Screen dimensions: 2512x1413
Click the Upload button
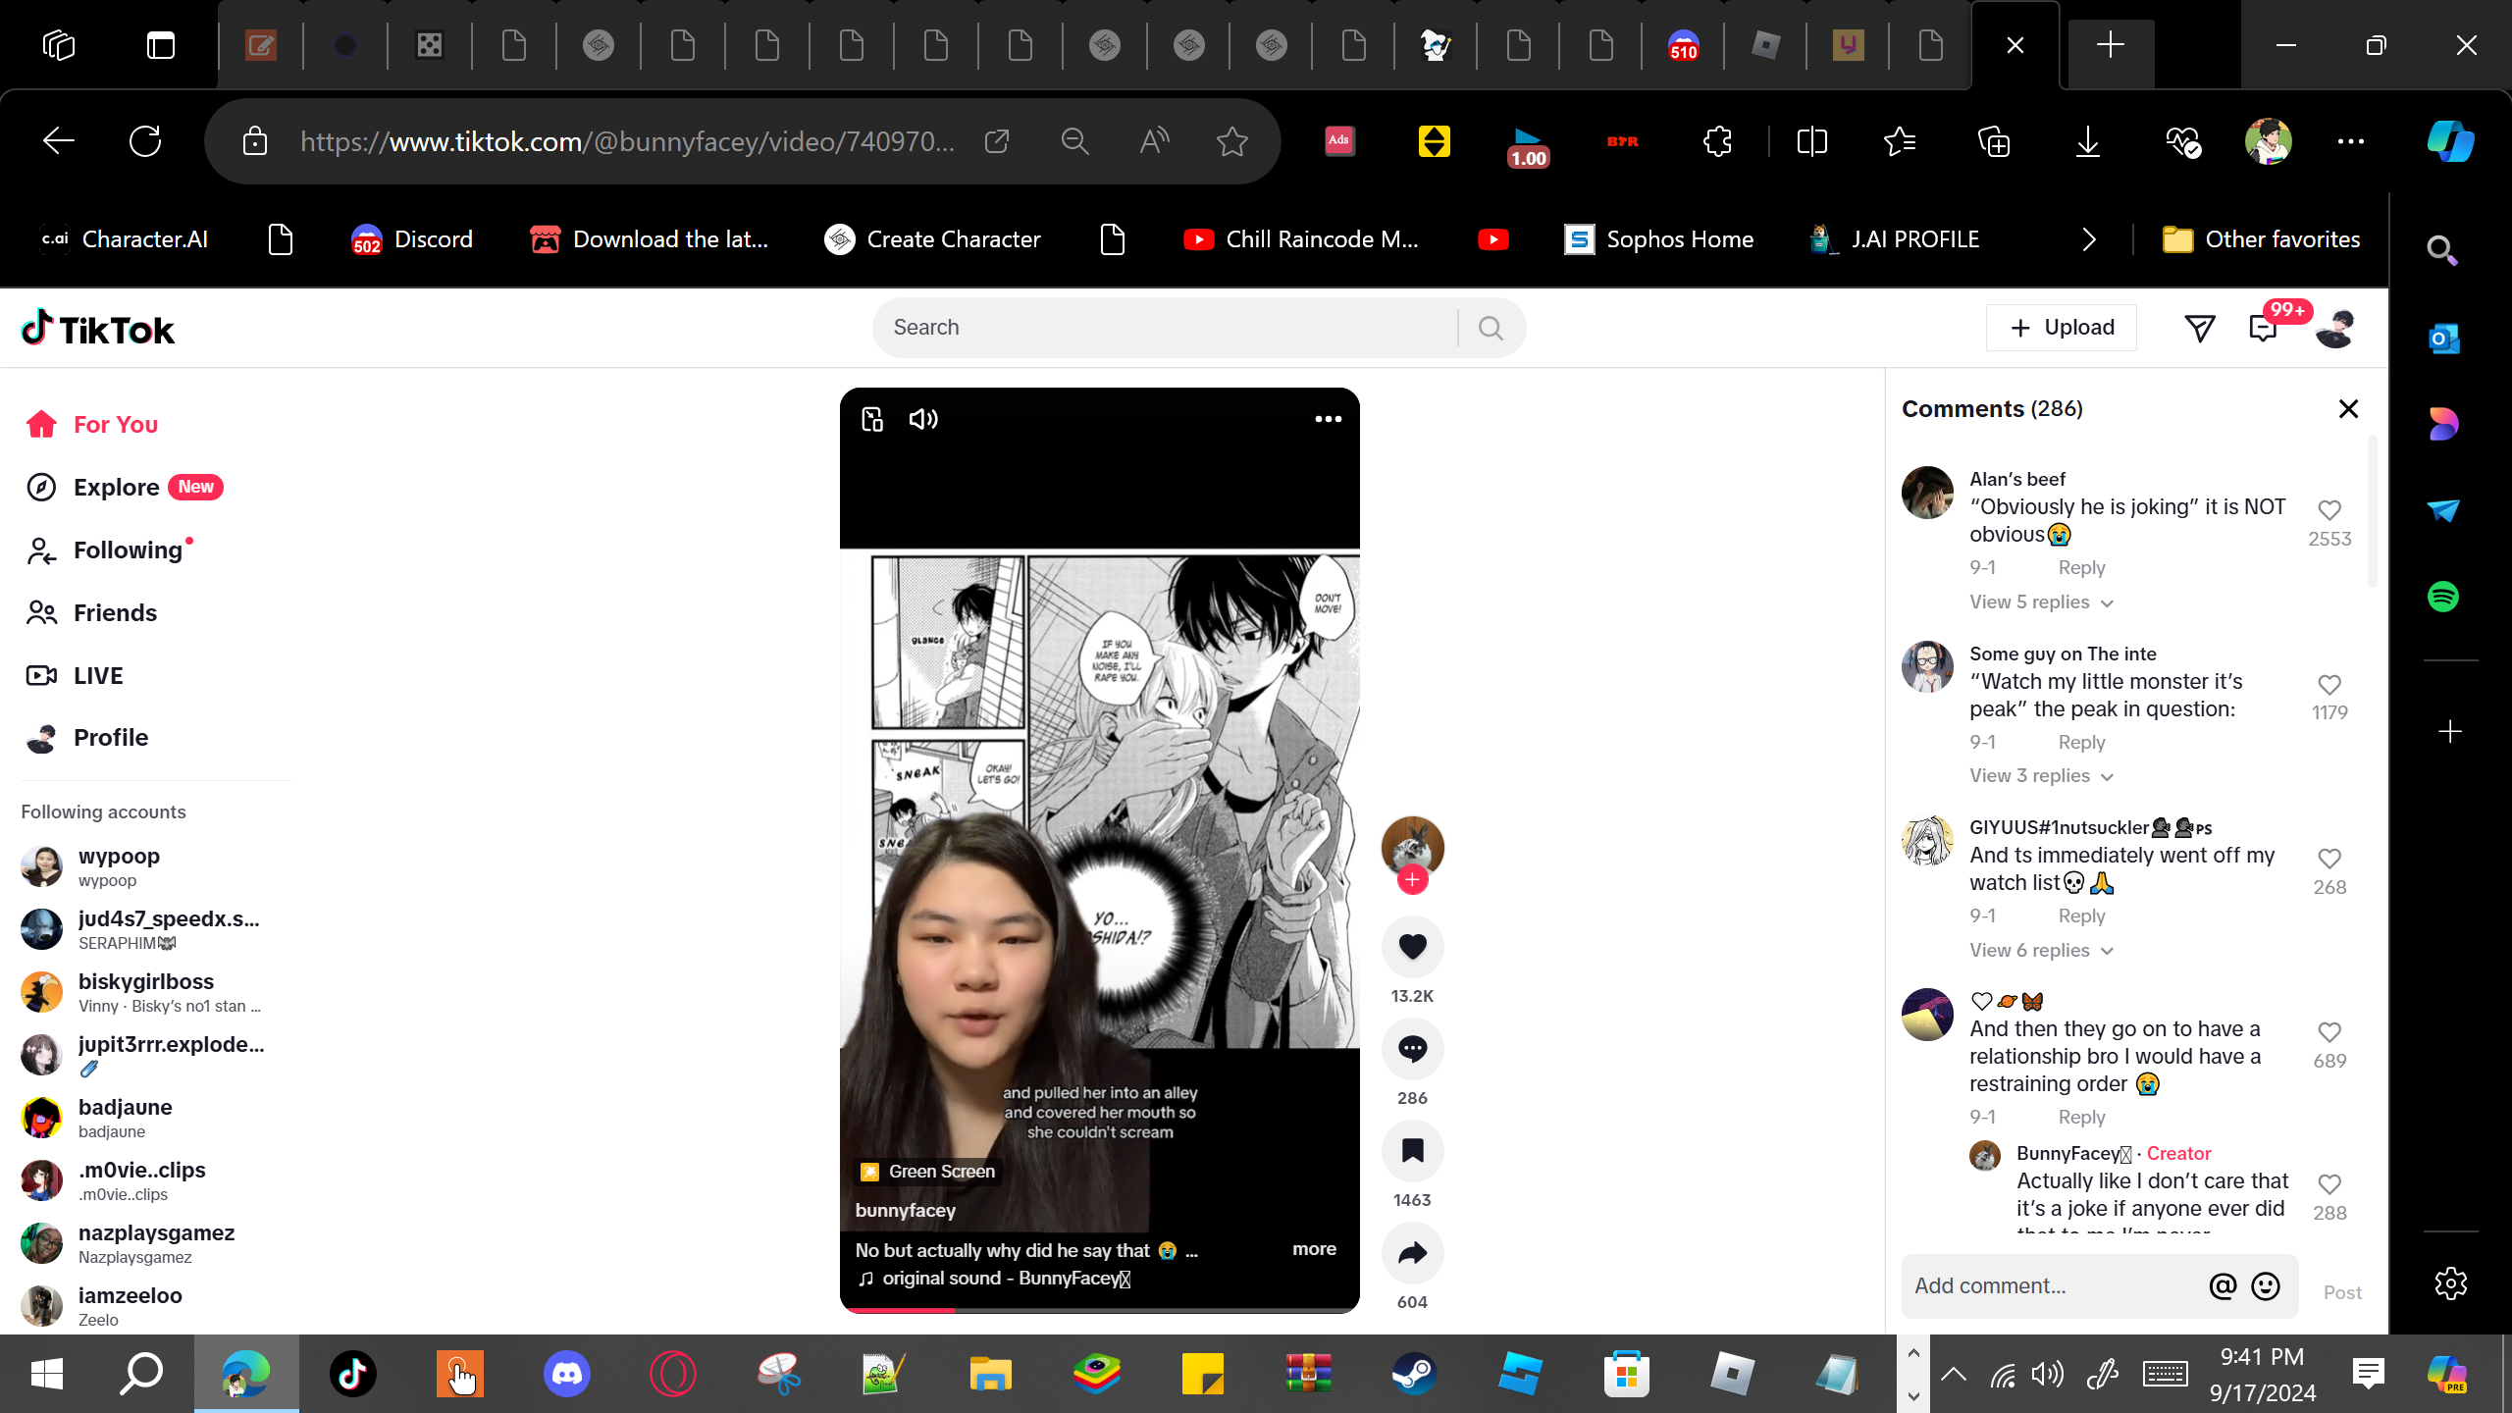coord(2062,328)
